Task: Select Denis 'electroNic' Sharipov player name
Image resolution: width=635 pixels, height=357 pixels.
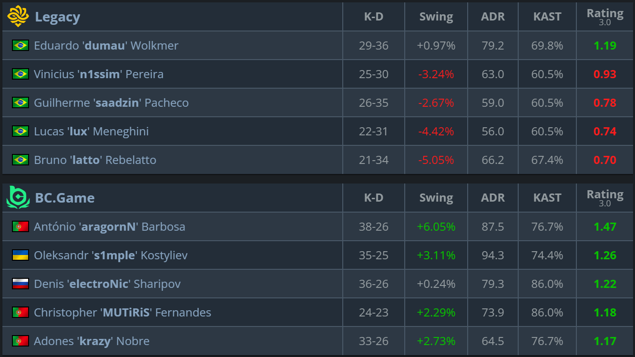Action: 107,284
